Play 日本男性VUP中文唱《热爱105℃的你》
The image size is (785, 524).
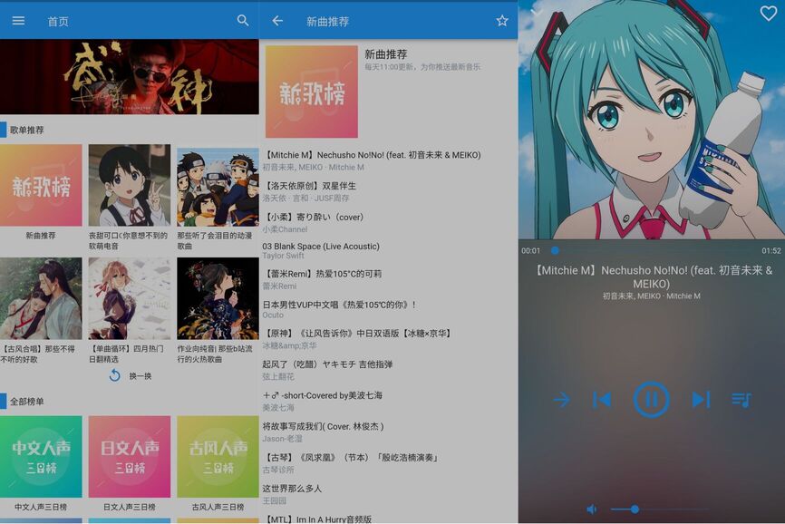(389, 309)
